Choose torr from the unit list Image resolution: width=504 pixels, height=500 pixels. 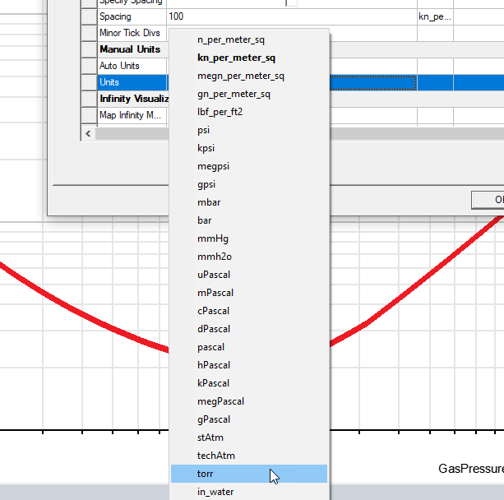click(x=249, y=474)
